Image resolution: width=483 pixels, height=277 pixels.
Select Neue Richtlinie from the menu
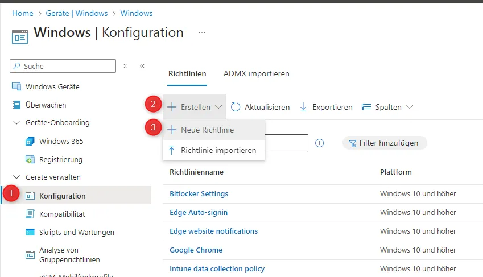207,130
